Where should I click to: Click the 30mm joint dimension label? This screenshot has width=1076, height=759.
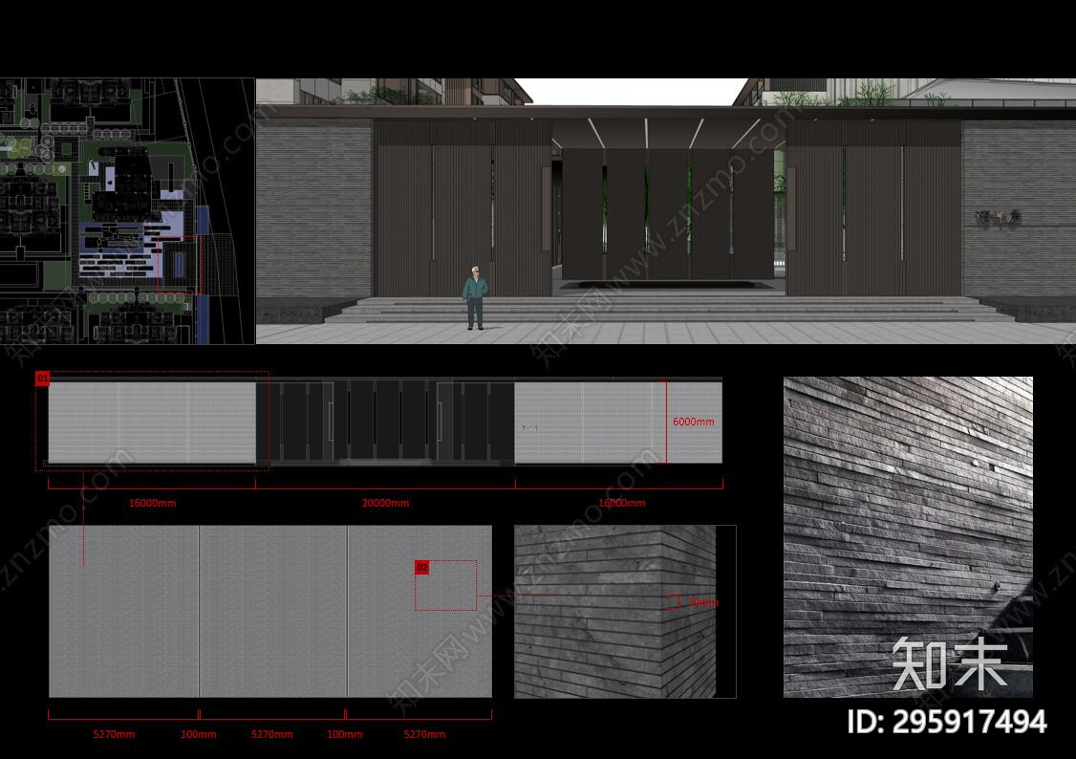tap(703, 602)
